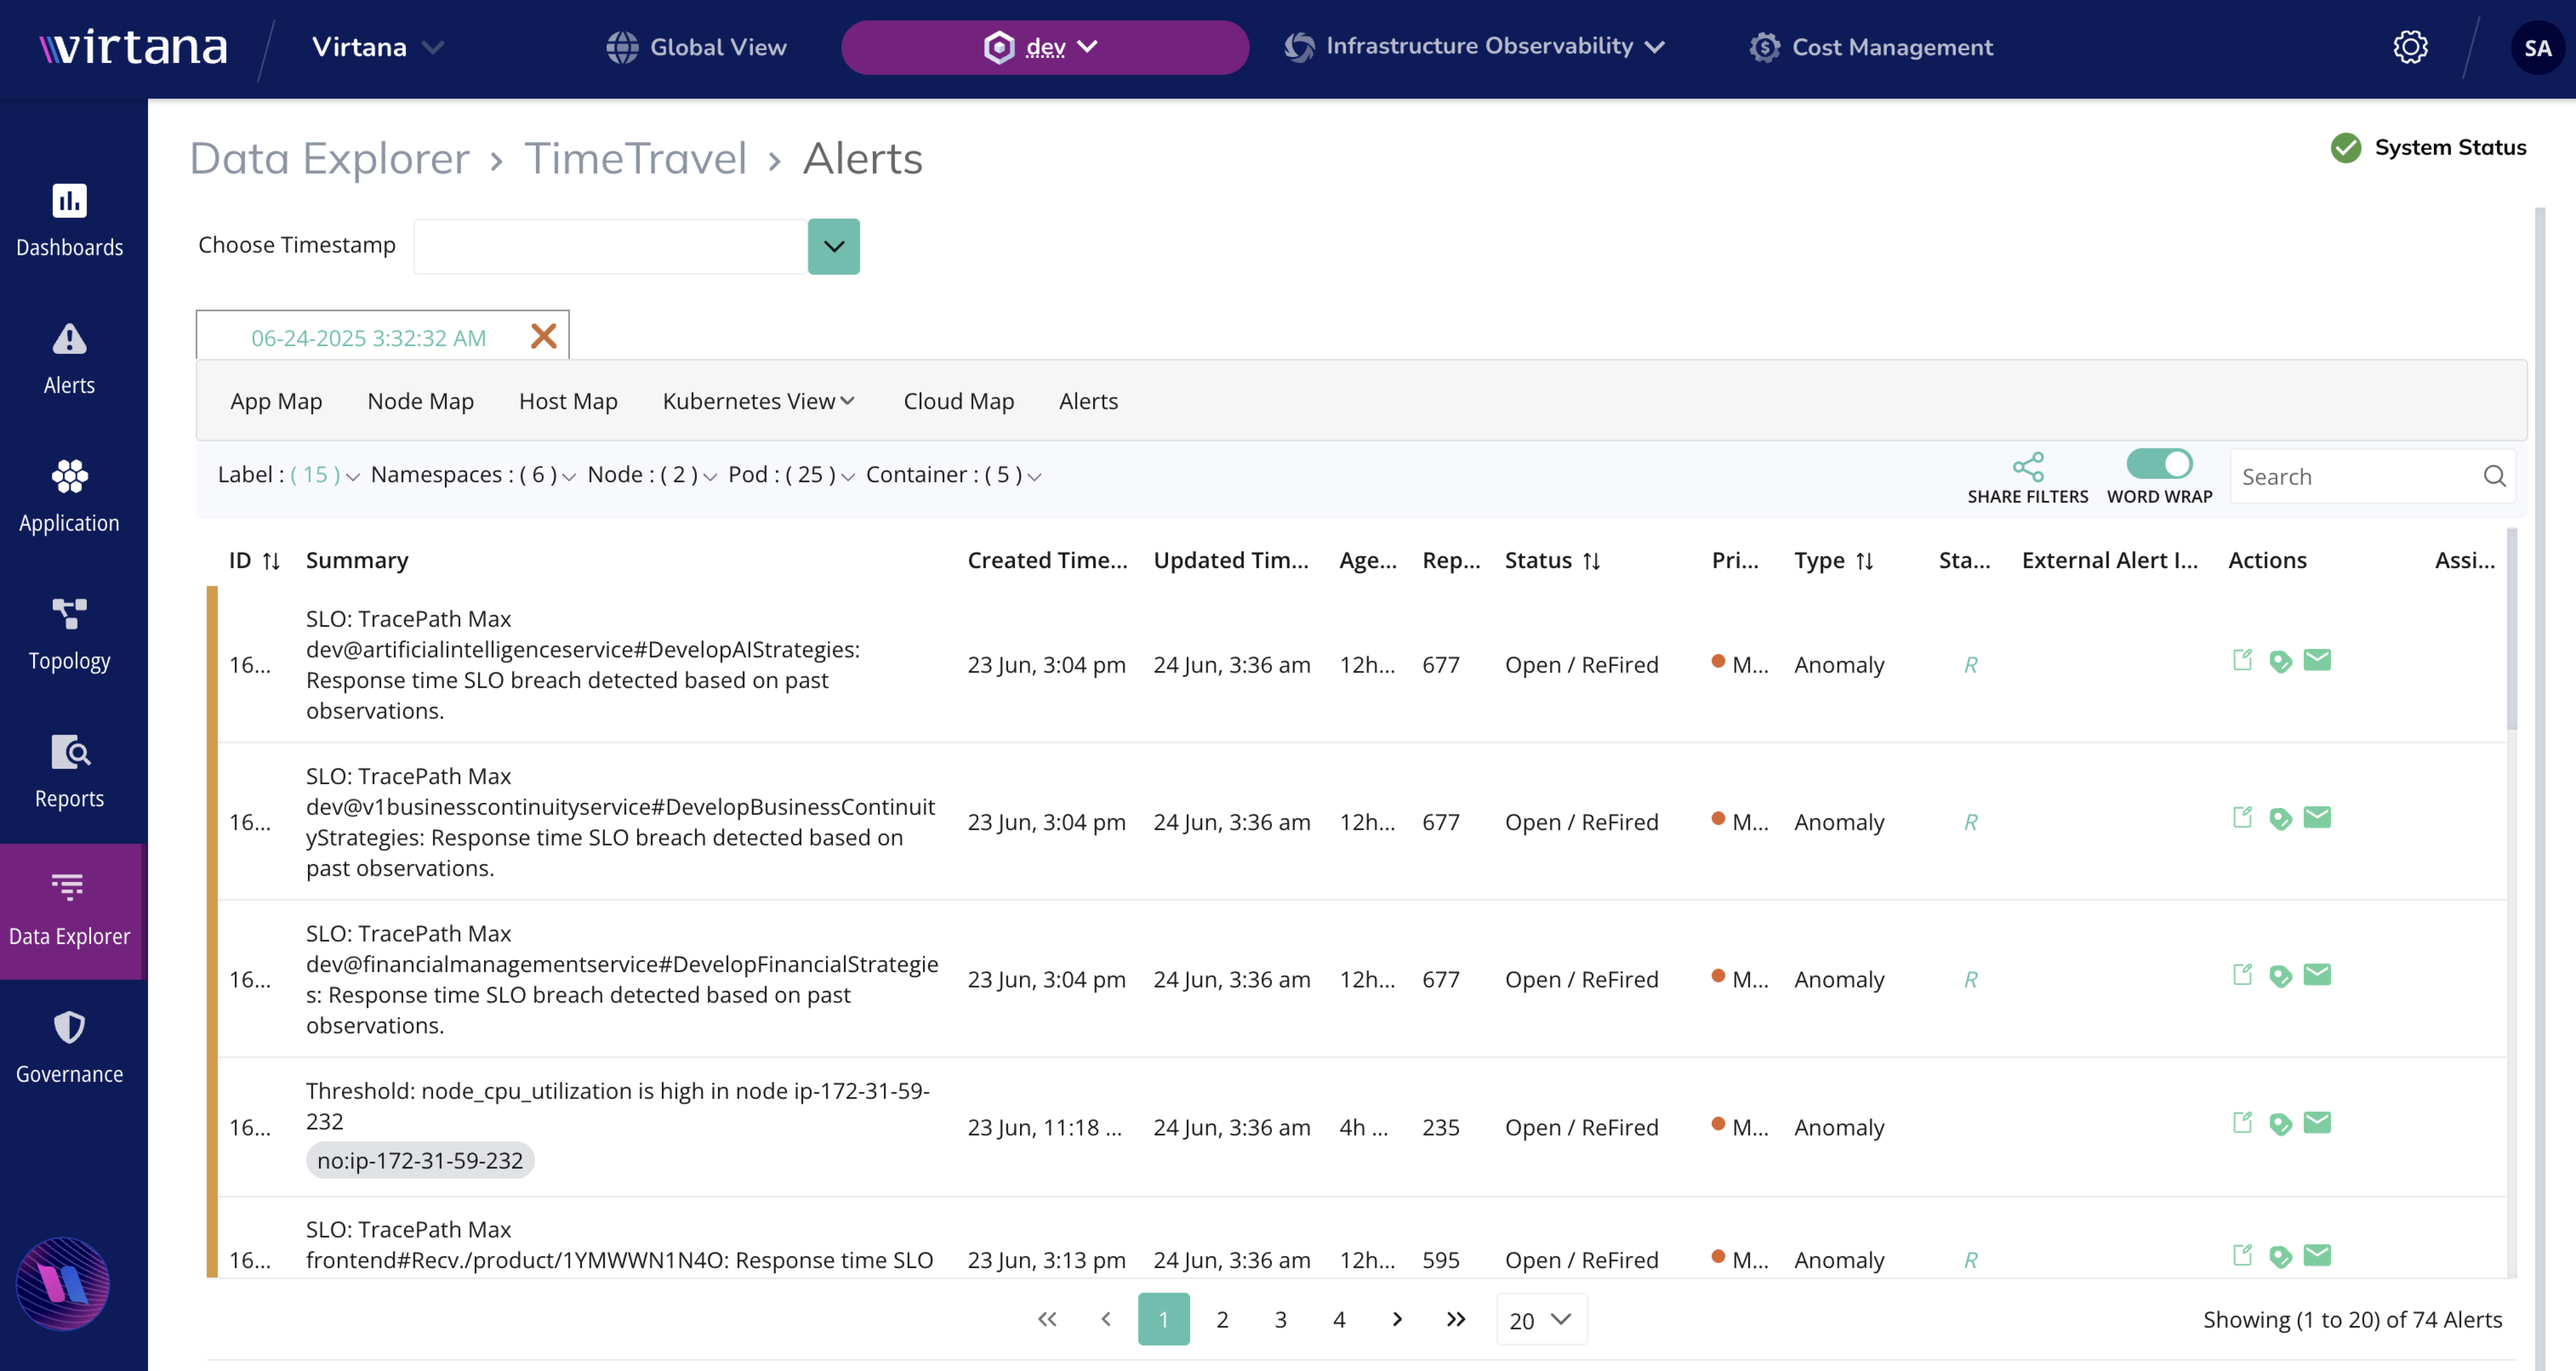Expand the Label filter dropdown

tap(352, 477)
